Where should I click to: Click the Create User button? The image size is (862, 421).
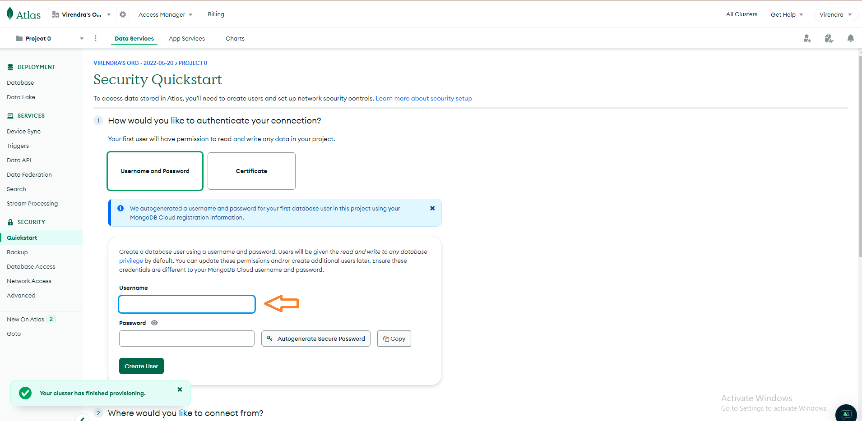coord(141,366)
